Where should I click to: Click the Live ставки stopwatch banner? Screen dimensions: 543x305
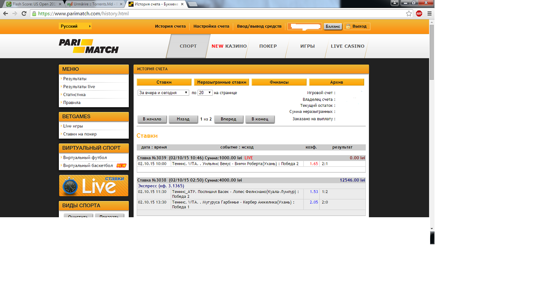click(x=94, y=185)
